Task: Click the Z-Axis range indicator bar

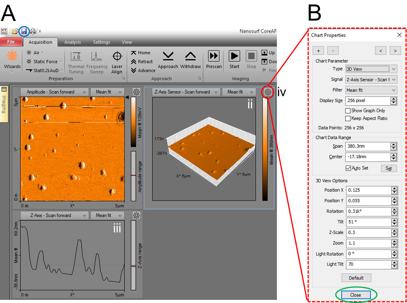Action: click(x=134, y=255)
